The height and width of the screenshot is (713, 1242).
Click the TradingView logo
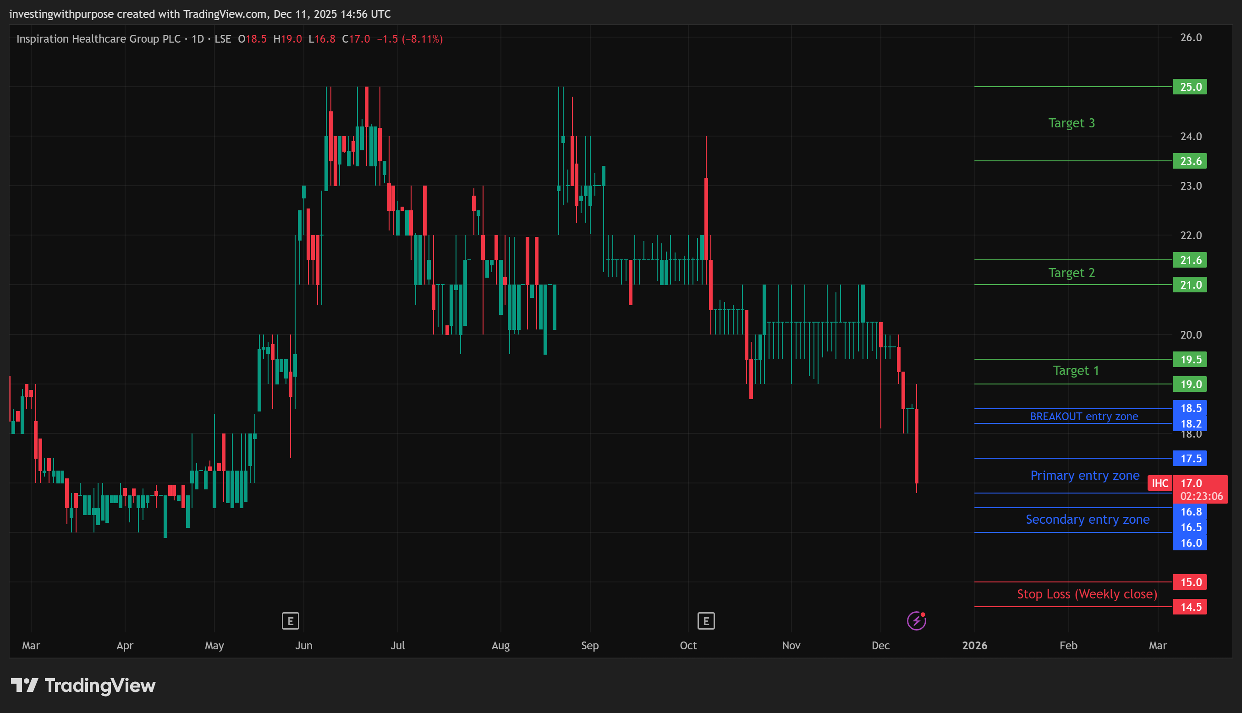point(83,686)
